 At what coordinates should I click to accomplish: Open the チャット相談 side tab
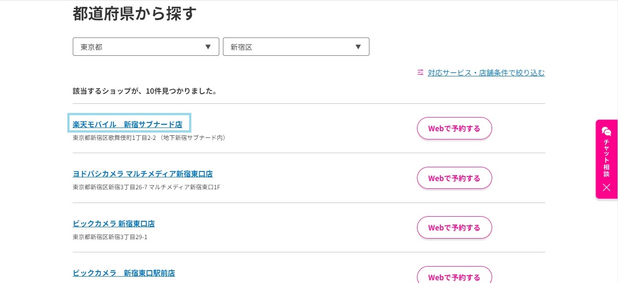[x=607, y=159]
